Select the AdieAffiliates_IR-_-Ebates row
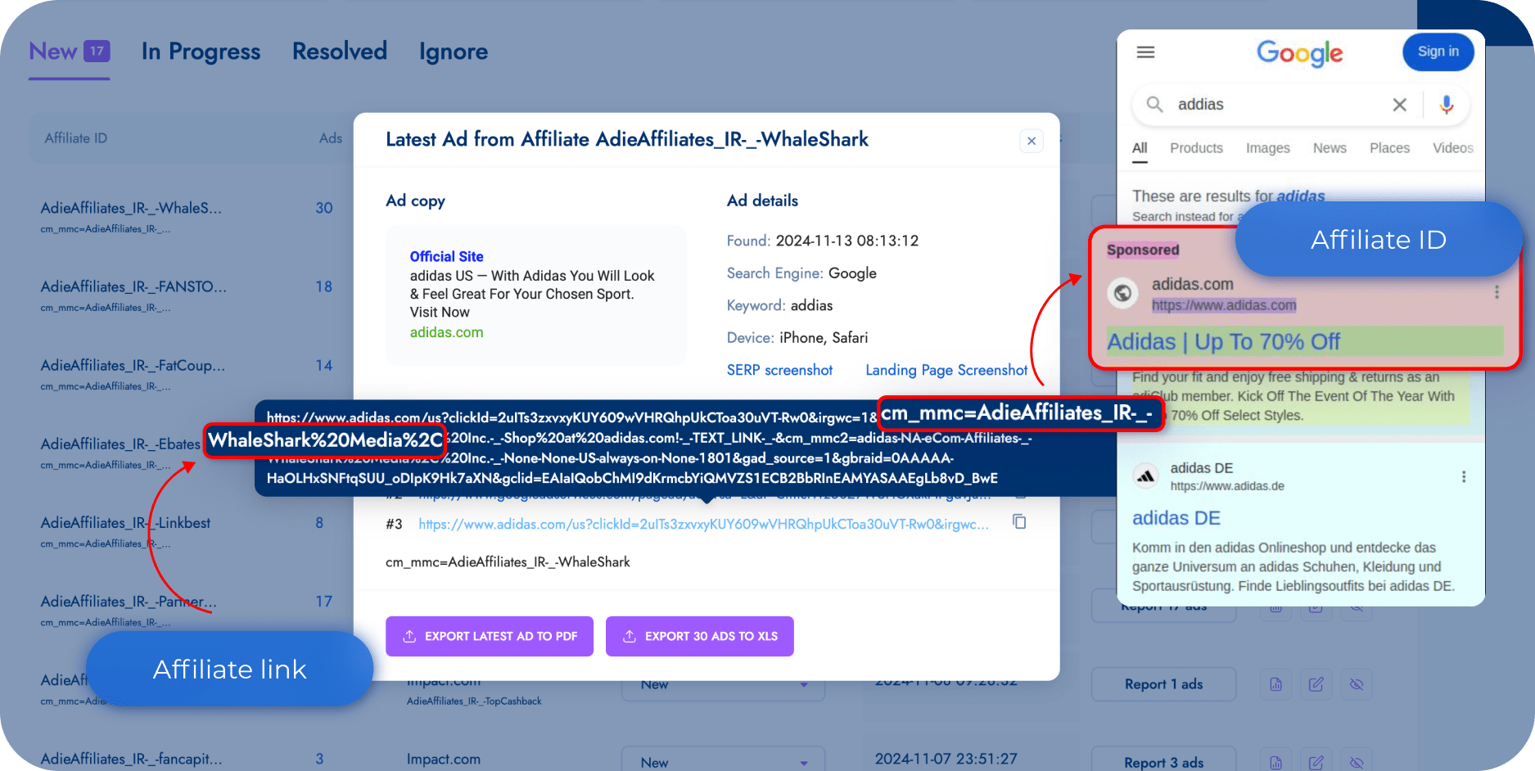 pyautogui.click(x=120, y=444)
